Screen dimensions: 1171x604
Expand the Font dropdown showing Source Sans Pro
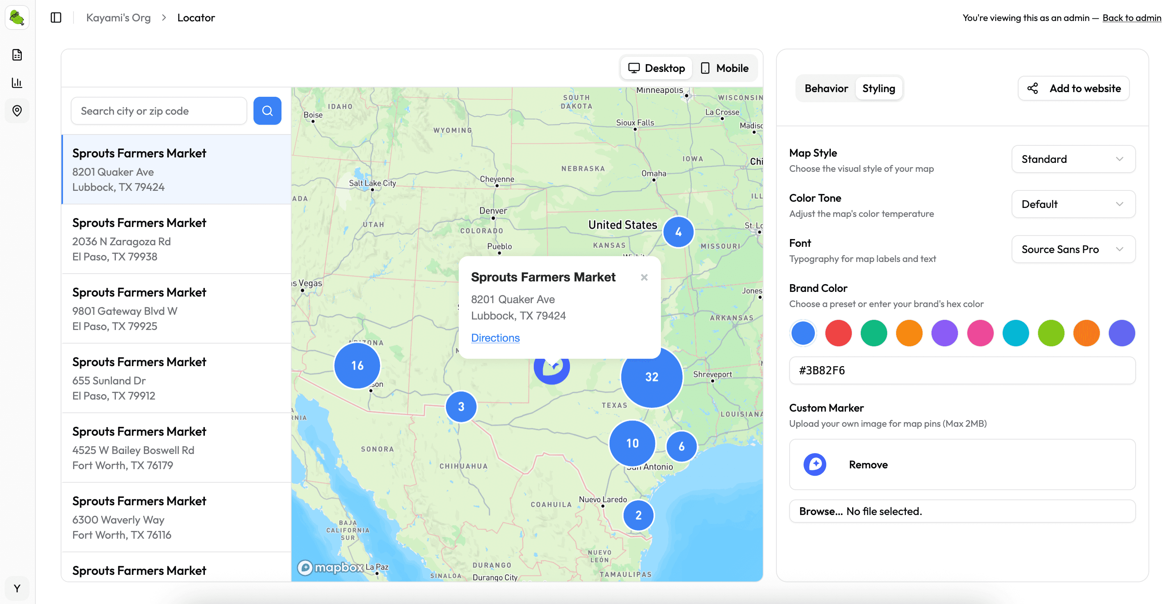tap(1073, 249)
